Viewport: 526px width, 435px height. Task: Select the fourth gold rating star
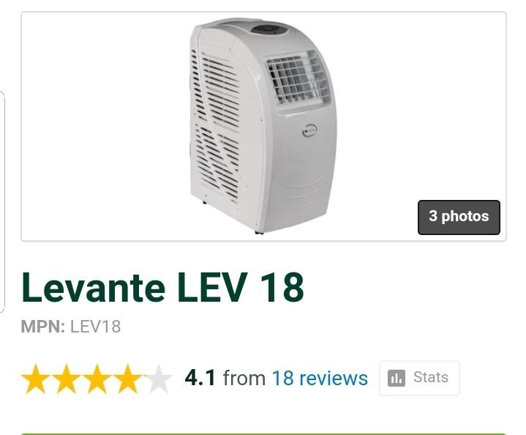(x=127, y=379)
